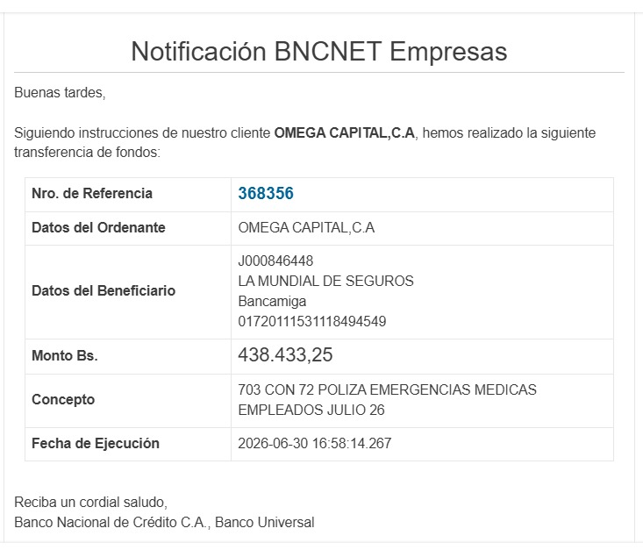Click the amount 438.433,25
This screenshot has width=643, height=550.
click(285, 354)
